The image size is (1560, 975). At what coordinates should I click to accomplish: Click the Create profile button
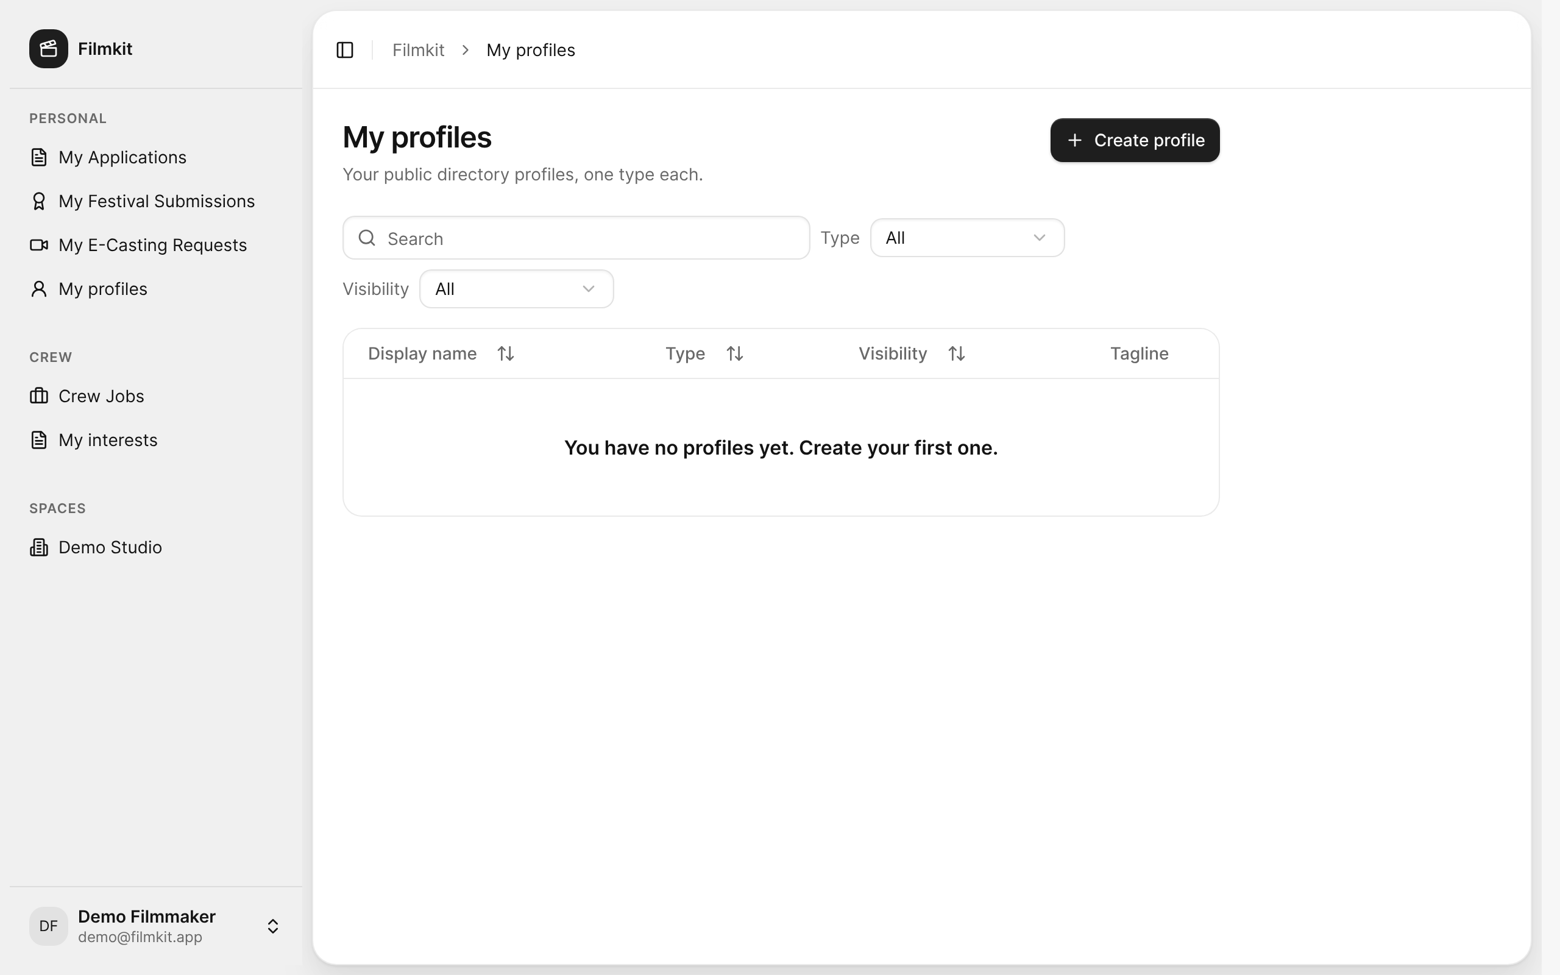click(x=1135, y=140)
